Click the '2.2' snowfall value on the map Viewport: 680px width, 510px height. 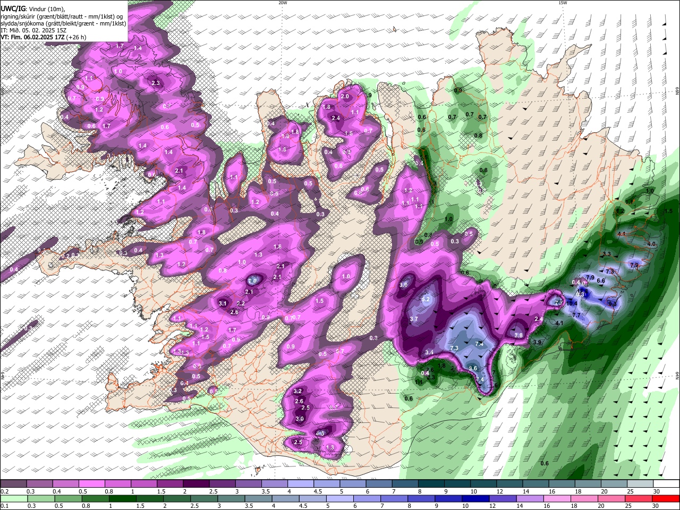(241, 303)
